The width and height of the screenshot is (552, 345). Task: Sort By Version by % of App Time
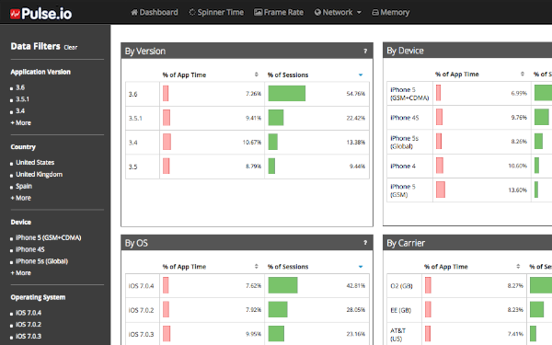(257, 75)
